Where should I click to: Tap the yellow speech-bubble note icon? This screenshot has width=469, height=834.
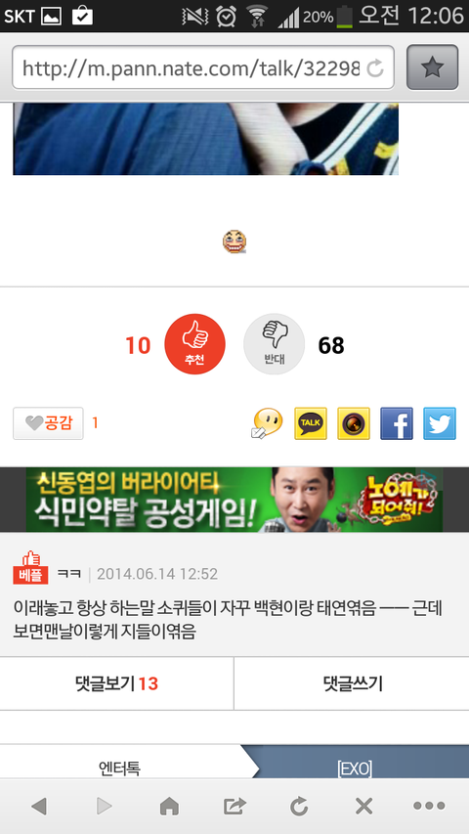tap(267, 423)
